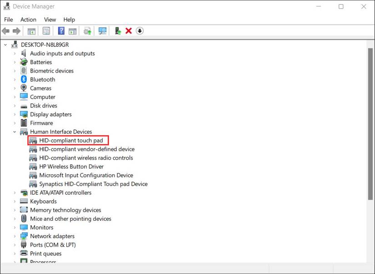Select Microsoft Input Configuration Device
The height and width of the screenshot is (274, 375).
86,175
